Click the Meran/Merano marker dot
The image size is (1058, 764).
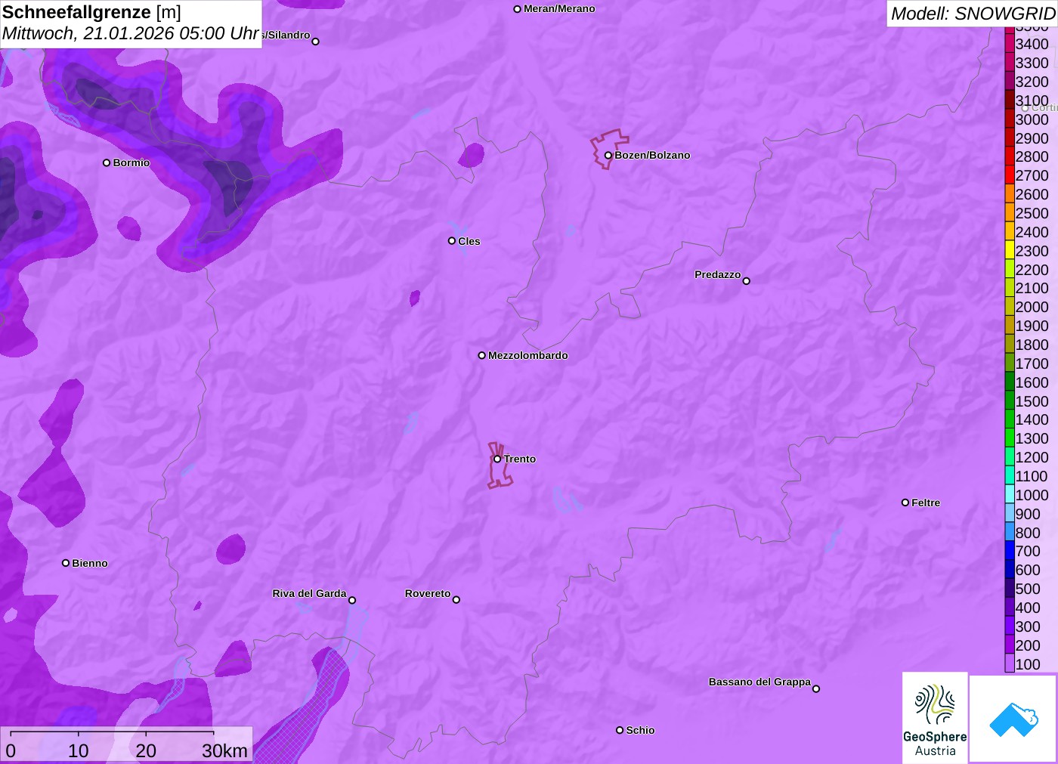click(518, 9)
